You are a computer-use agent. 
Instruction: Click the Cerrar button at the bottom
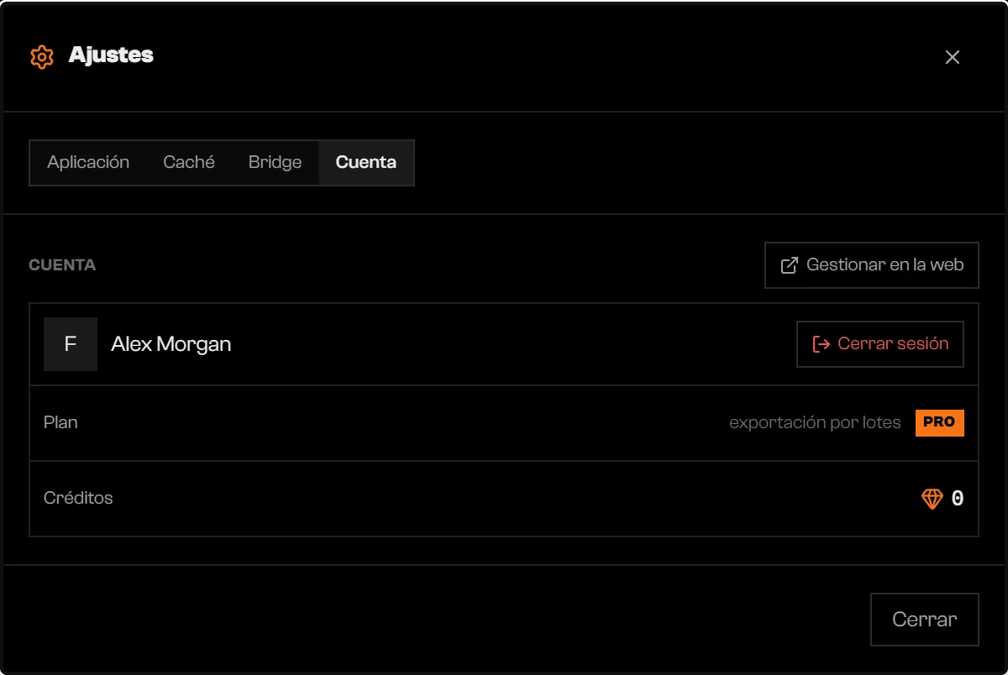pyautogui.click(x=925, y=620)
